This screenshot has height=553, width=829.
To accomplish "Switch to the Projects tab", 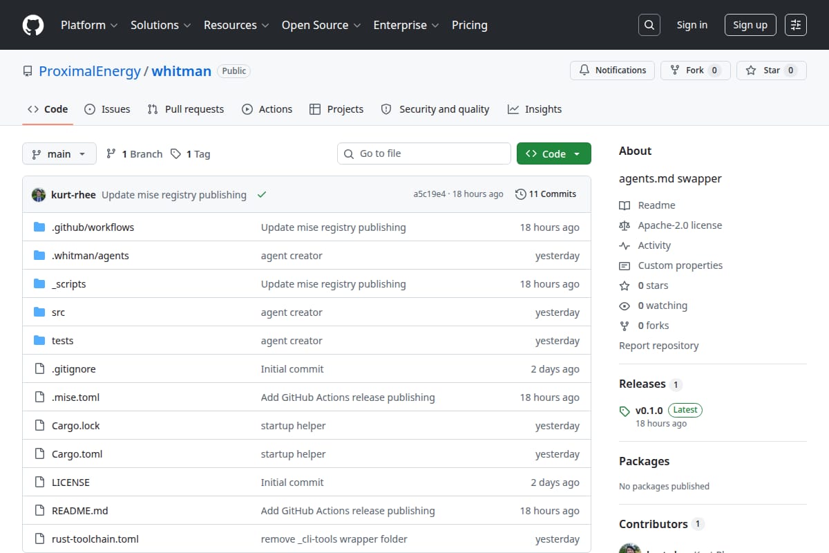I will coord(336,109).
